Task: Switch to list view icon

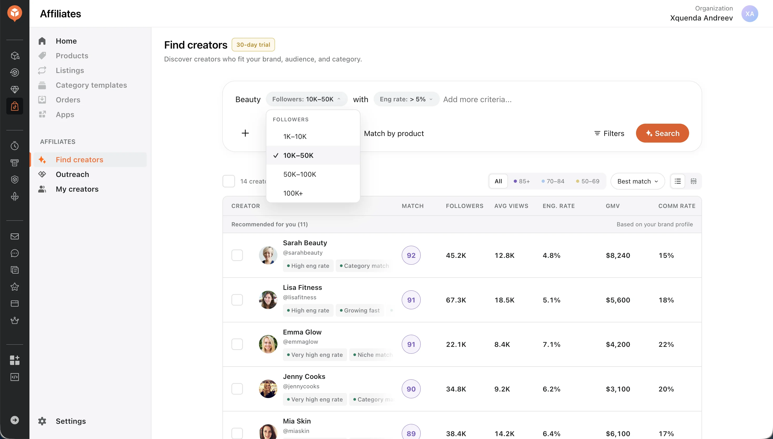Action: [678, 181]
